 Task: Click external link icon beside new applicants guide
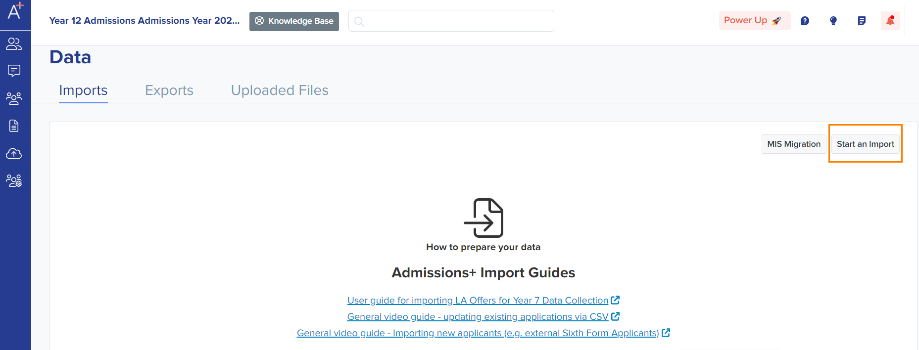[x=666, y=333]
